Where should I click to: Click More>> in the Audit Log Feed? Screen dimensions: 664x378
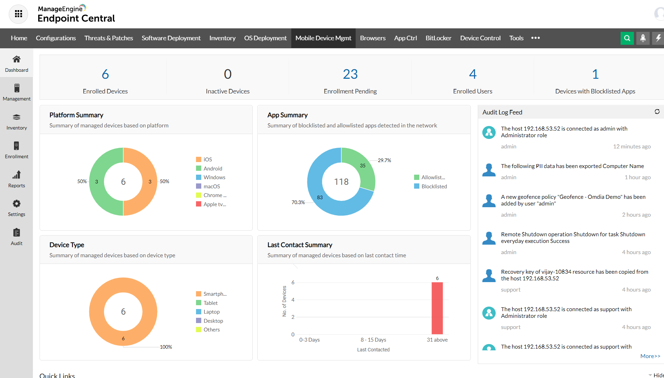[650, 356]
